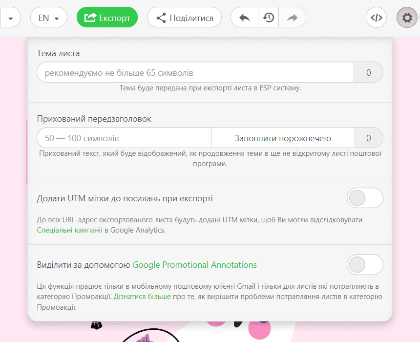
Task: Focus the Тема листа subject field
Action: point(195,73)
